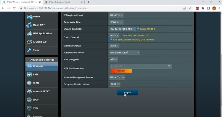The image size is (222, 117).
Task: Open the VPN monitor icon
Action: point(29,108)
